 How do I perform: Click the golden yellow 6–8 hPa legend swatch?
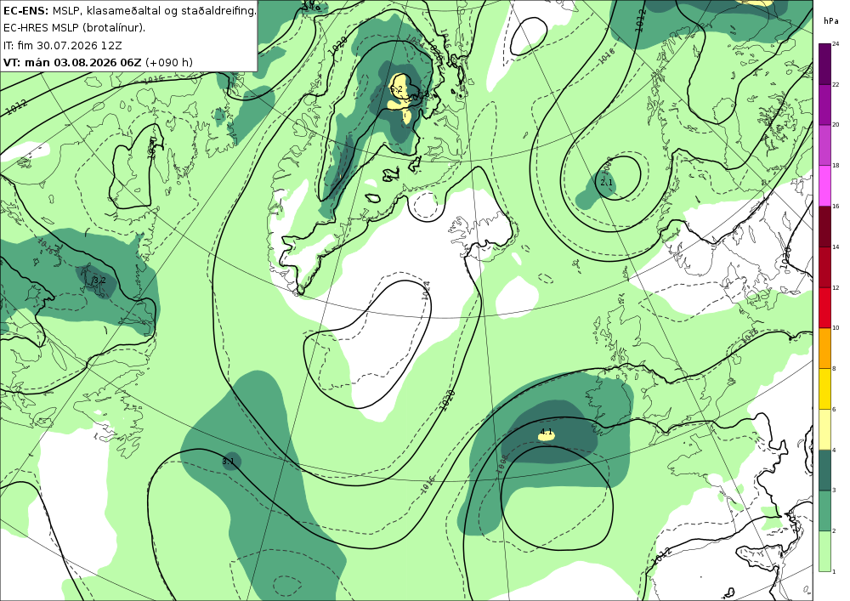pos(825,389)
